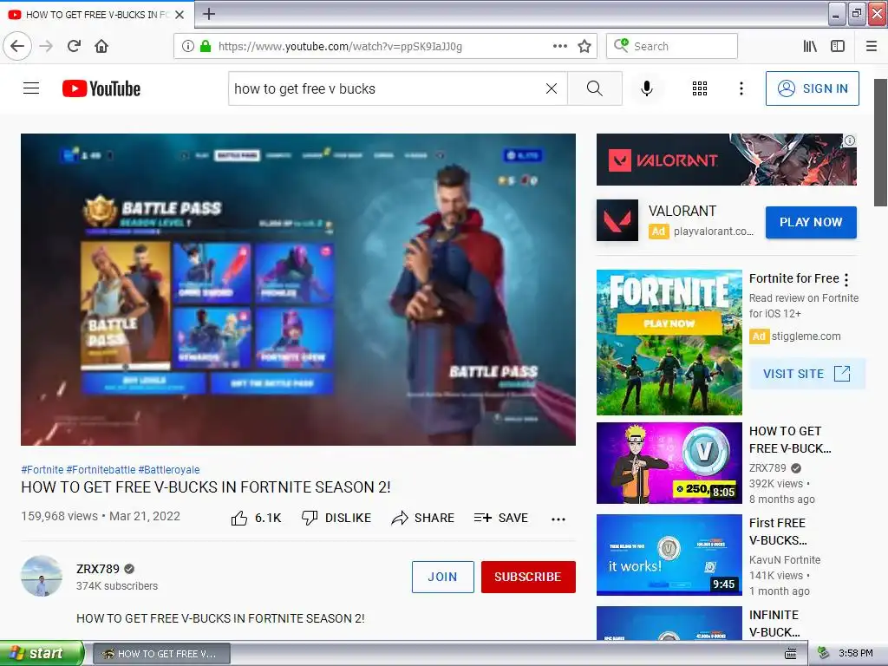The image size is (888, 666).
Task: Click the browser forward arrow
Action: point(46,46)
